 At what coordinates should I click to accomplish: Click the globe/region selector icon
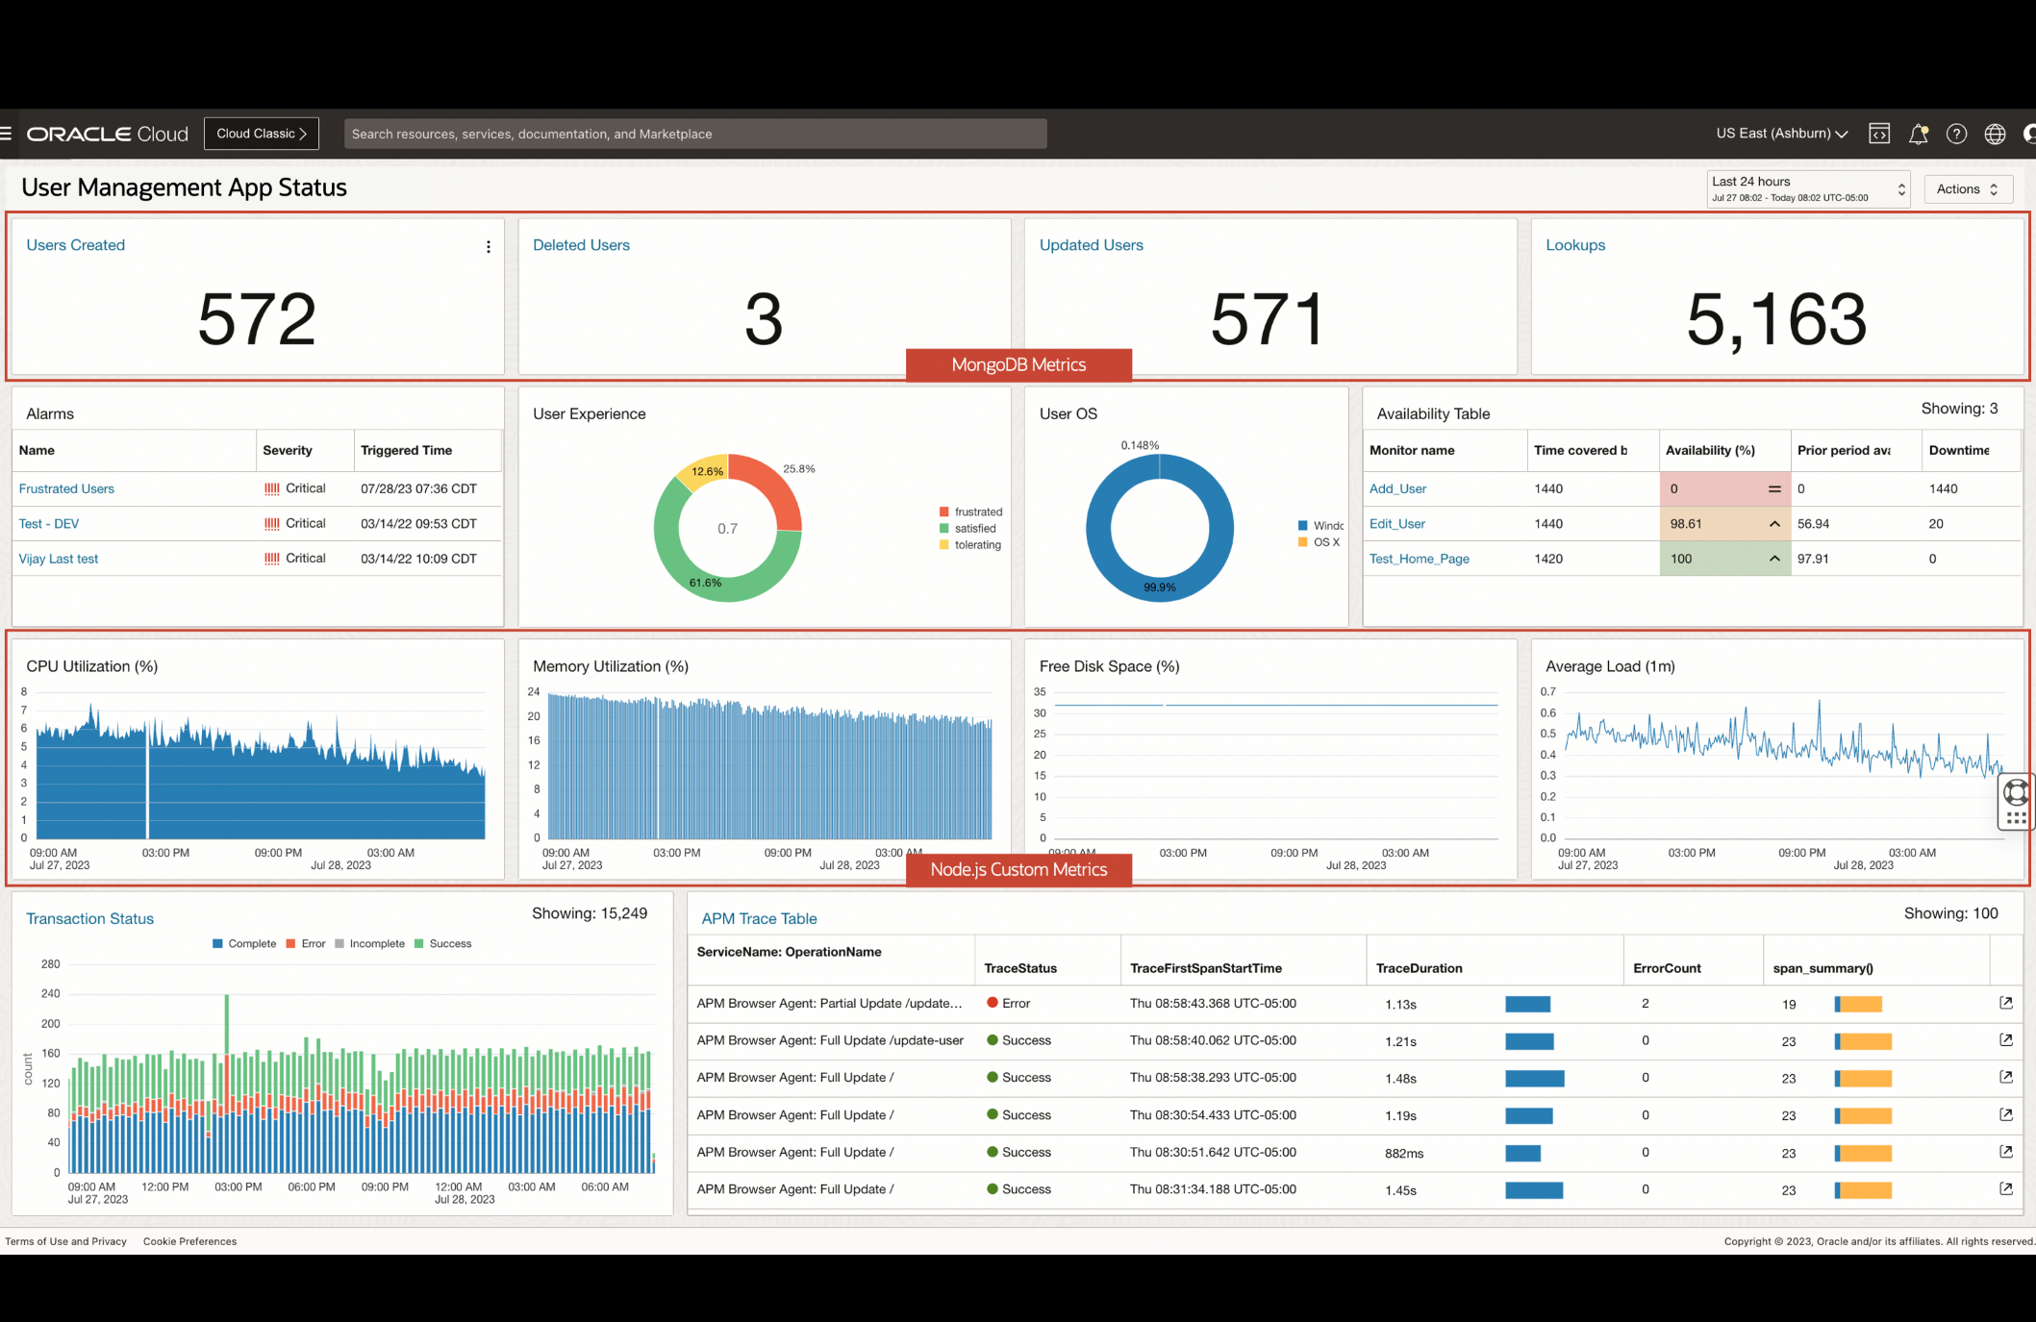[x=1995, y=134]
